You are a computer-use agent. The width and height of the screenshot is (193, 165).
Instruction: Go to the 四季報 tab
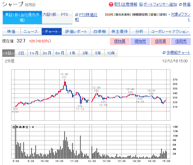click(99, 32)
